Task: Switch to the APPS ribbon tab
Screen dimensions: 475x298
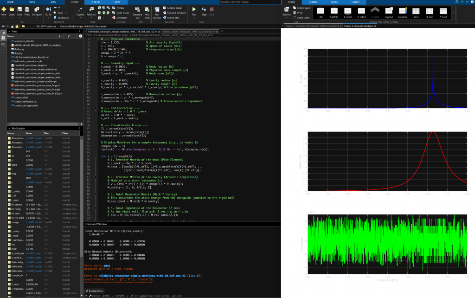Action: [53, 2]
